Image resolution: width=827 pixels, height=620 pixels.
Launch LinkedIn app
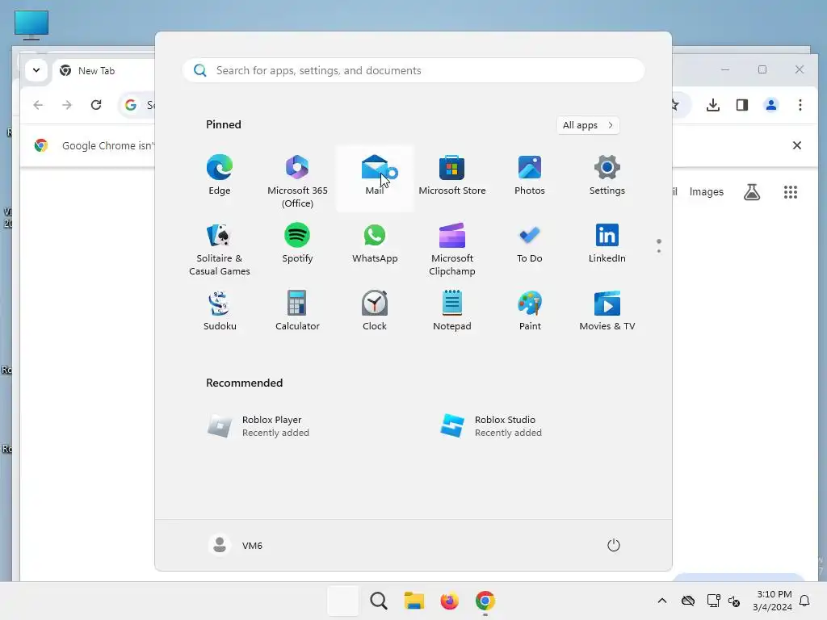tap(607, 244)
